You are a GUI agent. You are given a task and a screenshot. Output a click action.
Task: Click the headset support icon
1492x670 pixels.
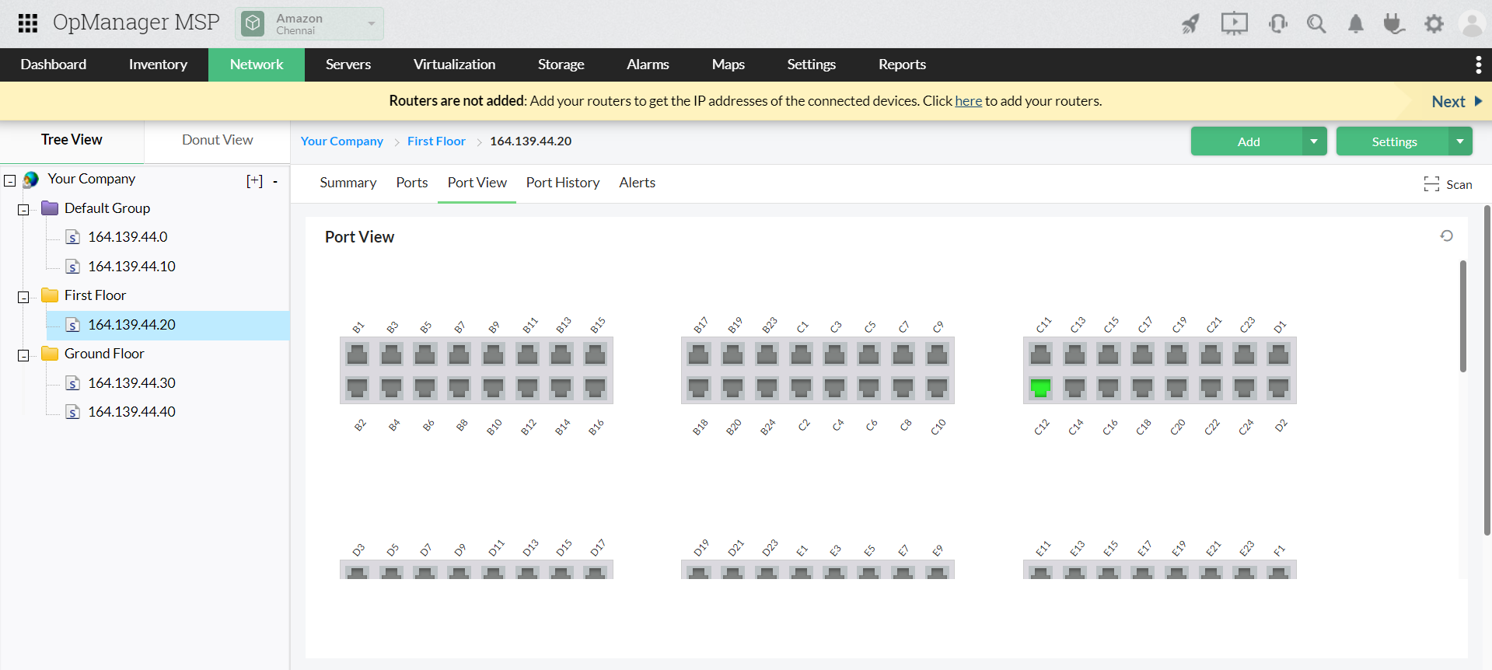(x=1277, y=24)
